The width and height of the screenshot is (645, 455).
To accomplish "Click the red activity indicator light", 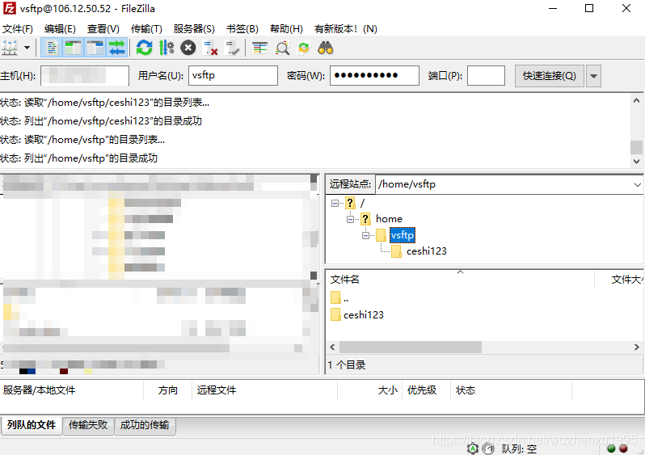I will (x=623, y=449).
